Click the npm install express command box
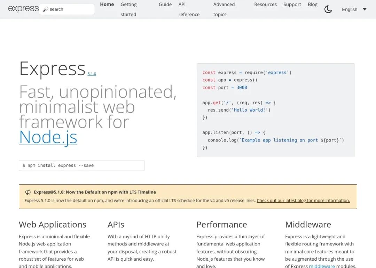 [x=81, y=165]
